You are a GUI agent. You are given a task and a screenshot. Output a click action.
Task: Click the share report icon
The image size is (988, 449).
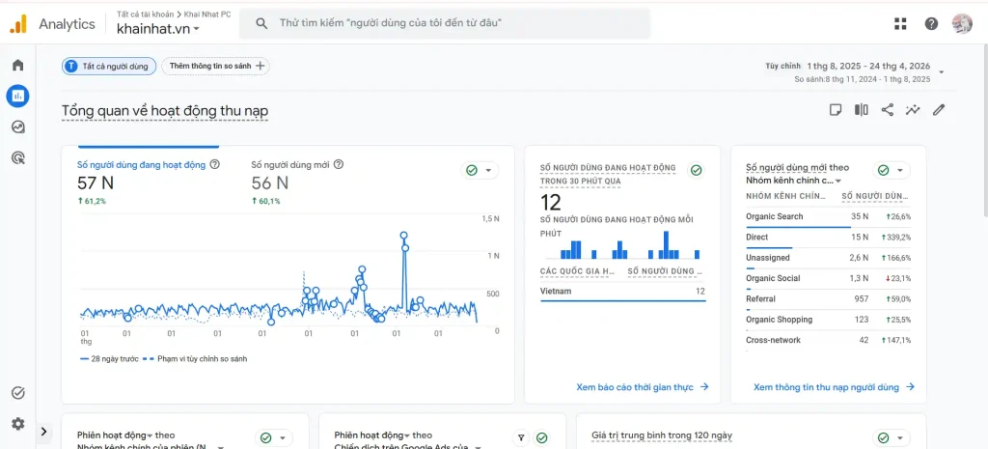coord(888,110)
